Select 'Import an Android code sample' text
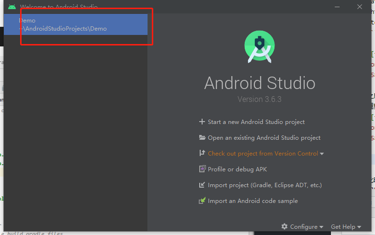Screen dimensions: 375x235 [252, 201]
